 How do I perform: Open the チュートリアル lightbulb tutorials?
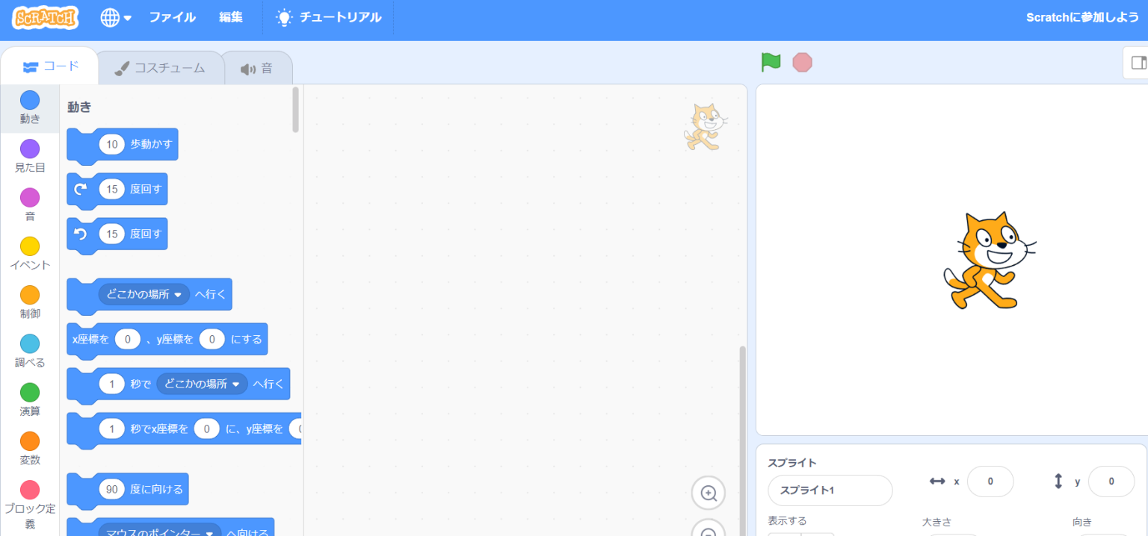(328, 18)
